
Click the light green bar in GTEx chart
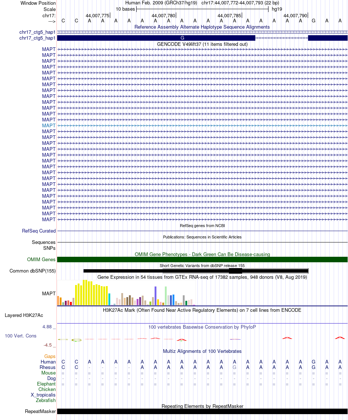click(x=166, y=296)
